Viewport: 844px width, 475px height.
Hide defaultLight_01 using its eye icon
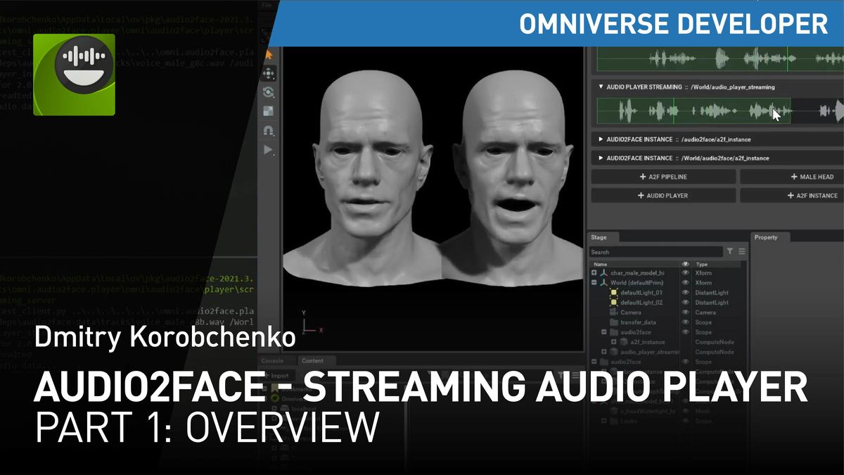(686, 293)
